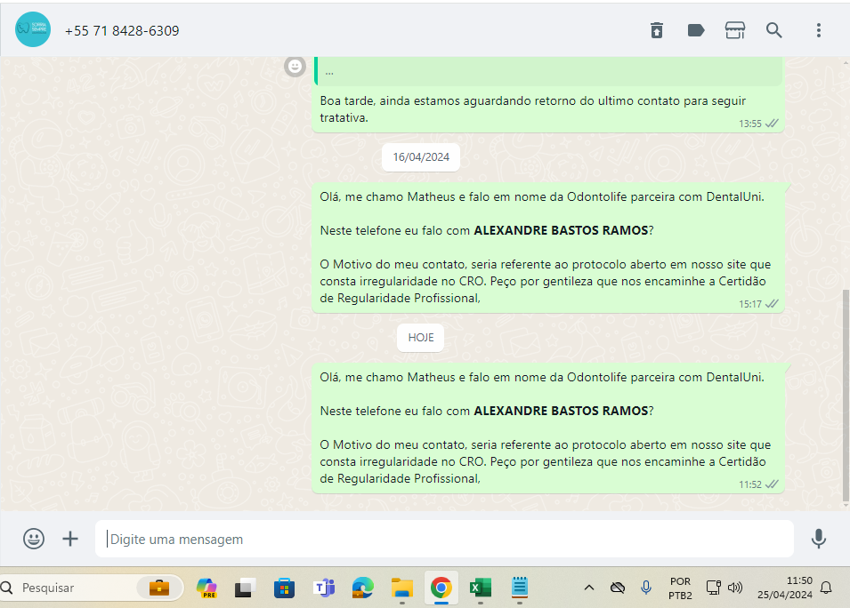Show hidden system tray icons chevron
Viewport: 850px width, 608px height.
588,588
